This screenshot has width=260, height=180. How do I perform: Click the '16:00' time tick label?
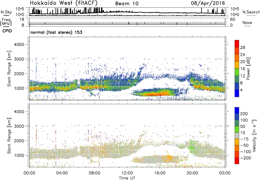coord(160,173)
